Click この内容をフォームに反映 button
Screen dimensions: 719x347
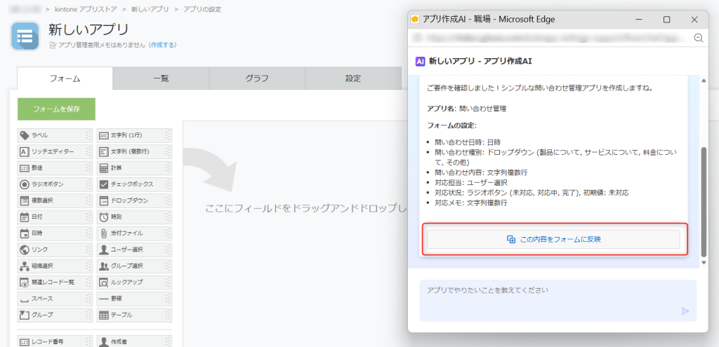point(553,240)
